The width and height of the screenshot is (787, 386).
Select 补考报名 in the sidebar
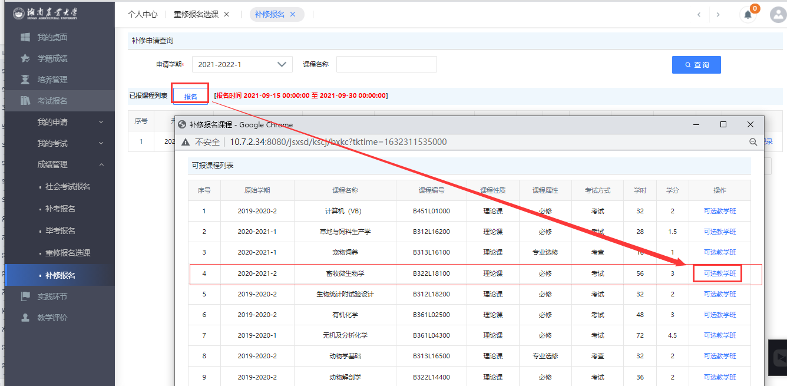pos(60,209)
